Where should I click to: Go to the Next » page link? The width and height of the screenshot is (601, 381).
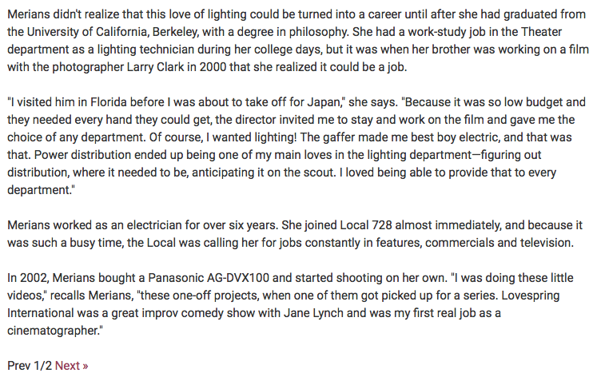pos(71,366)
